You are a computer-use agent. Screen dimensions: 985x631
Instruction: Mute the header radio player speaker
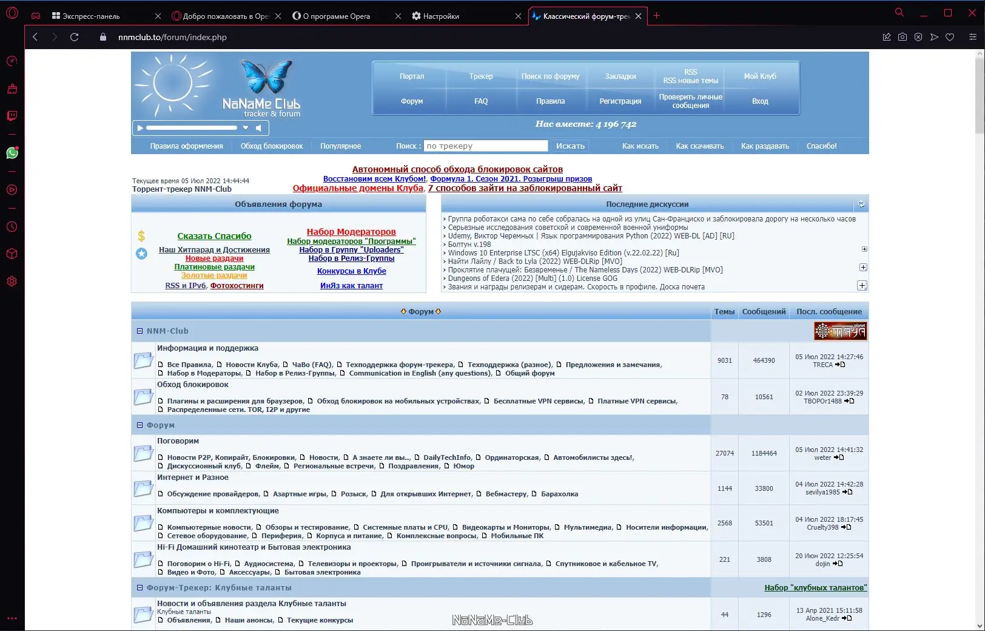click(259, 128)
